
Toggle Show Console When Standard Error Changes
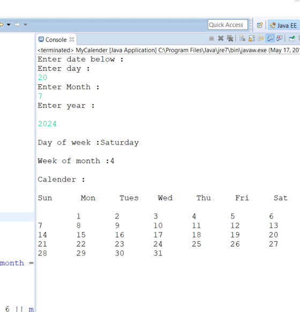pos(279,38)
